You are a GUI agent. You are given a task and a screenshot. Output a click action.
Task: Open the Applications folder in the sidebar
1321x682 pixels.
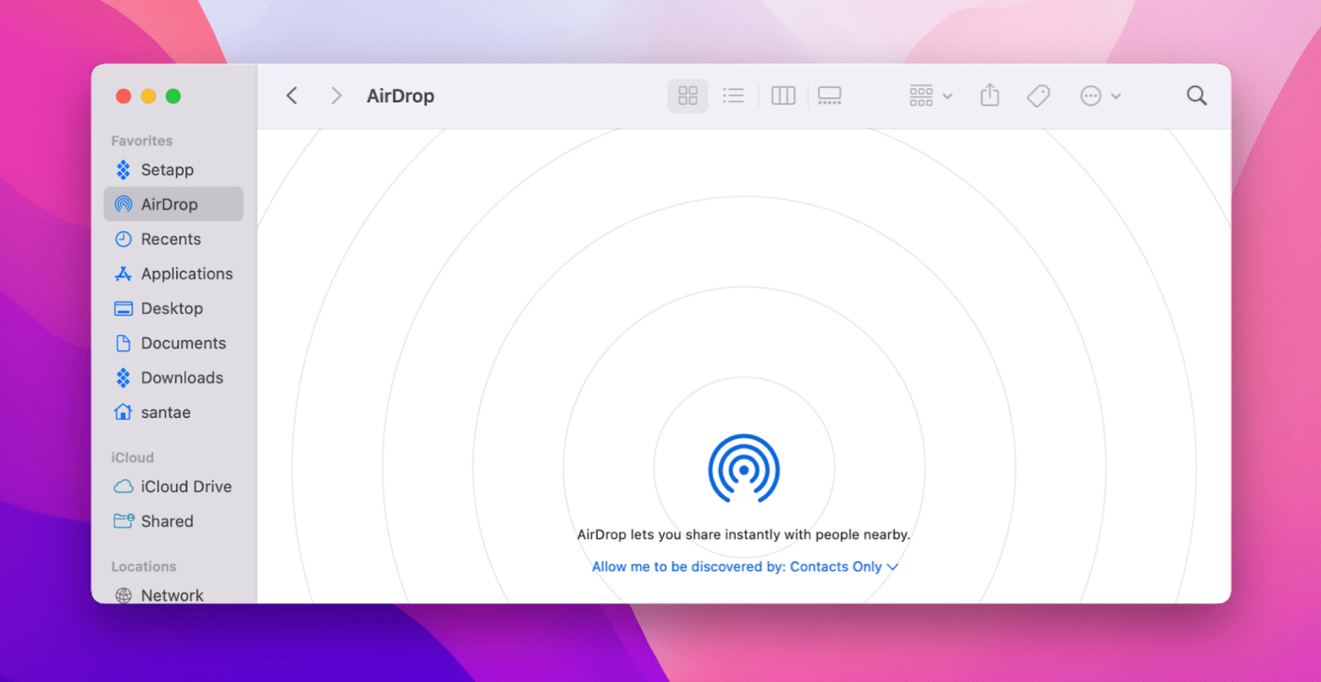(x=184, y=273)
